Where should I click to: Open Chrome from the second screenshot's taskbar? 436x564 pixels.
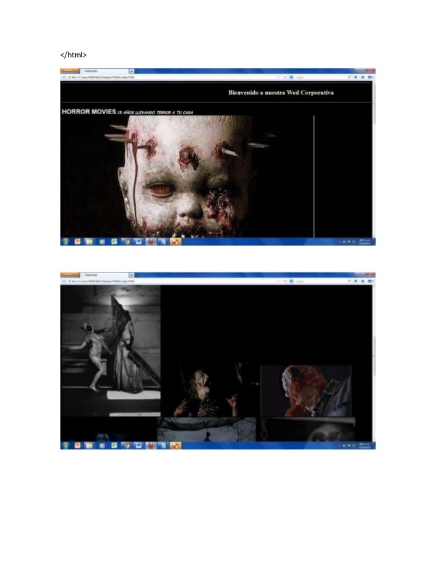pyautogui.click(x=126, y=446)
